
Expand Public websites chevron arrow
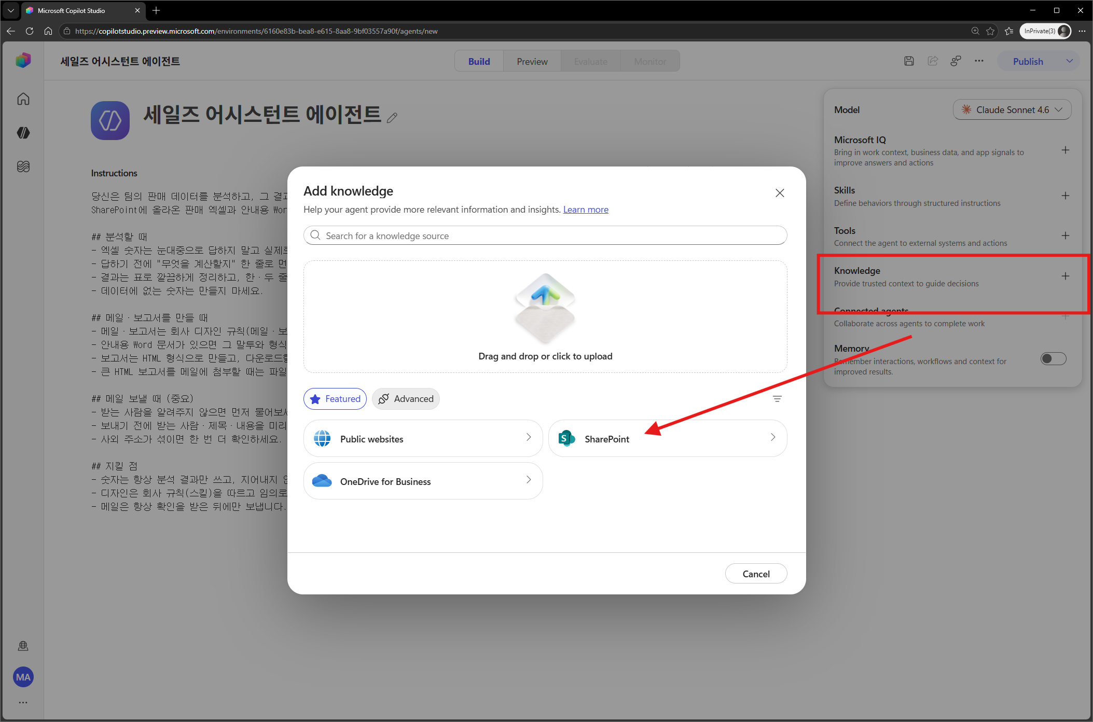point(529,437)
